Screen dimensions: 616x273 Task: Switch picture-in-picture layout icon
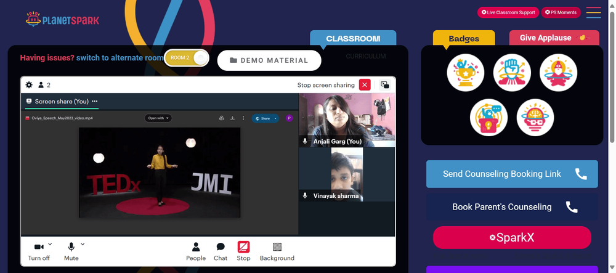(385, 85)
